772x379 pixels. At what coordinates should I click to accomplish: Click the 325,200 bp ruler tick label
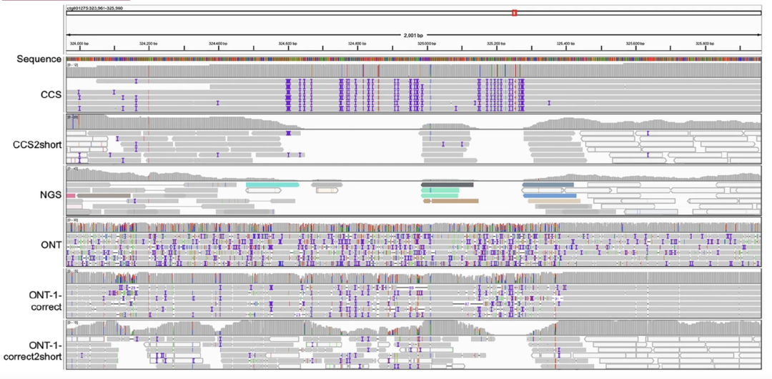pos(496,44)
